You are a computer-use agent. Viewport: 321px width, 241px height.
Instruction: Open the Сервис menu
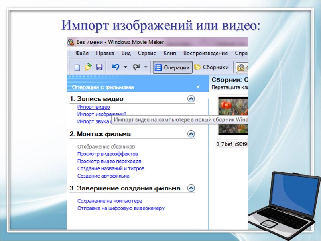click(x=147, y=53)
